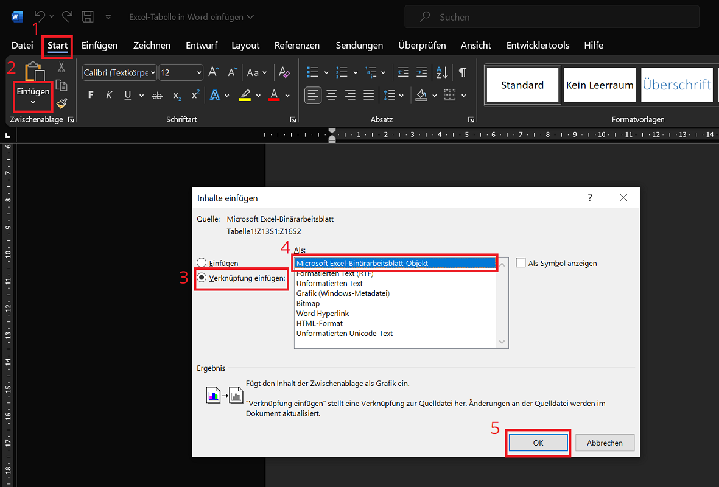Decrease paragraph indent
The height and width of the screenshot is (487, 719).
click(x=403, y=72)
